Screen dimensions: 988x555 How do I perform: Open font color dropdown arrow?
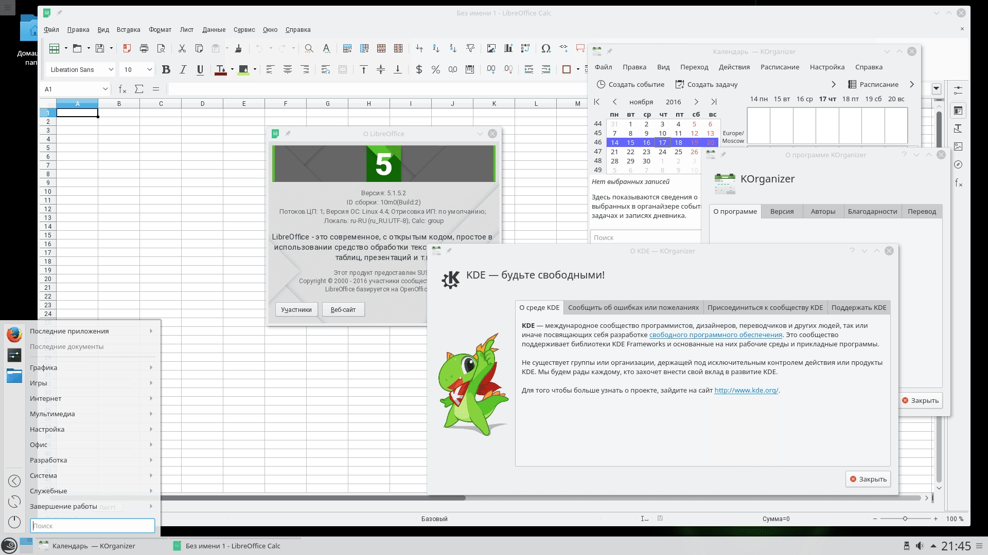(232, 69)
